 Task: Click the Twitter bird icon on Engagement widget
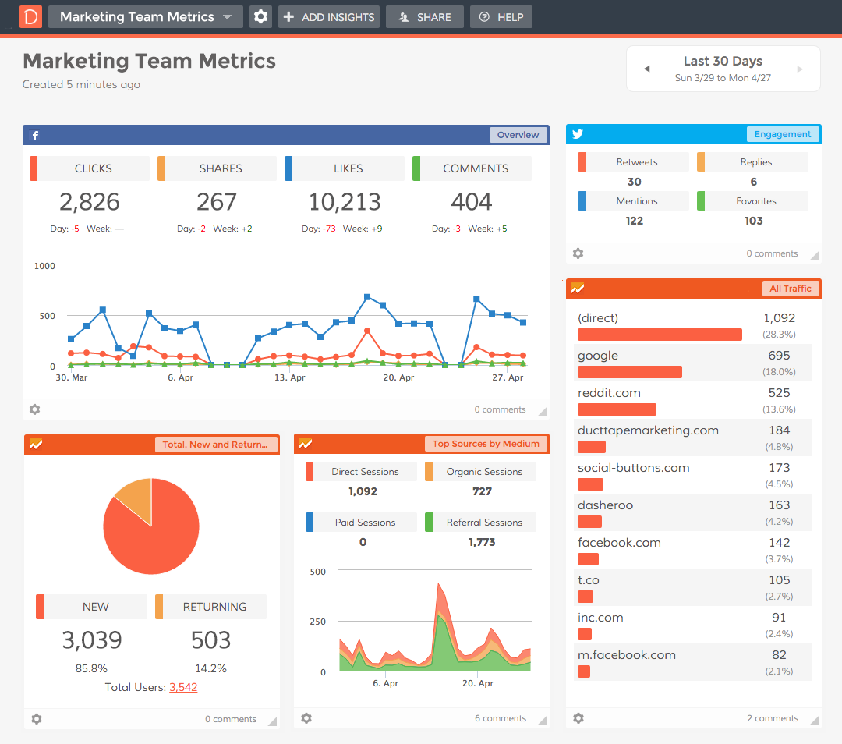point(578,134)
